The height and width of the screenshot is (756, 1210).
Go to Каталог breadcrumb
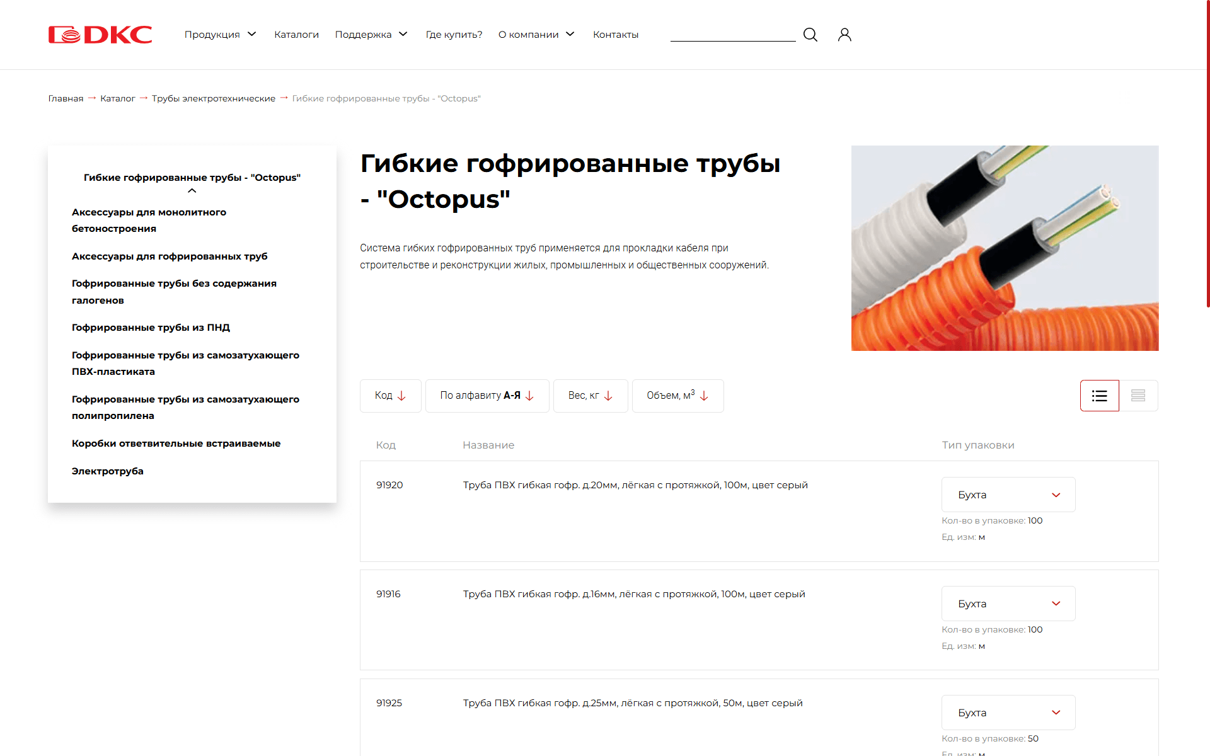point(118,98)
